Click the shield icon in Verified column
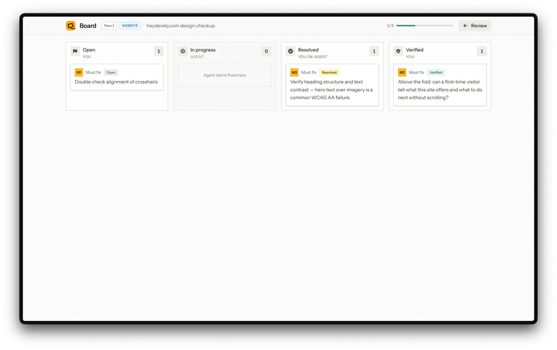The image size is (557, 350). (x=398, y=51)
